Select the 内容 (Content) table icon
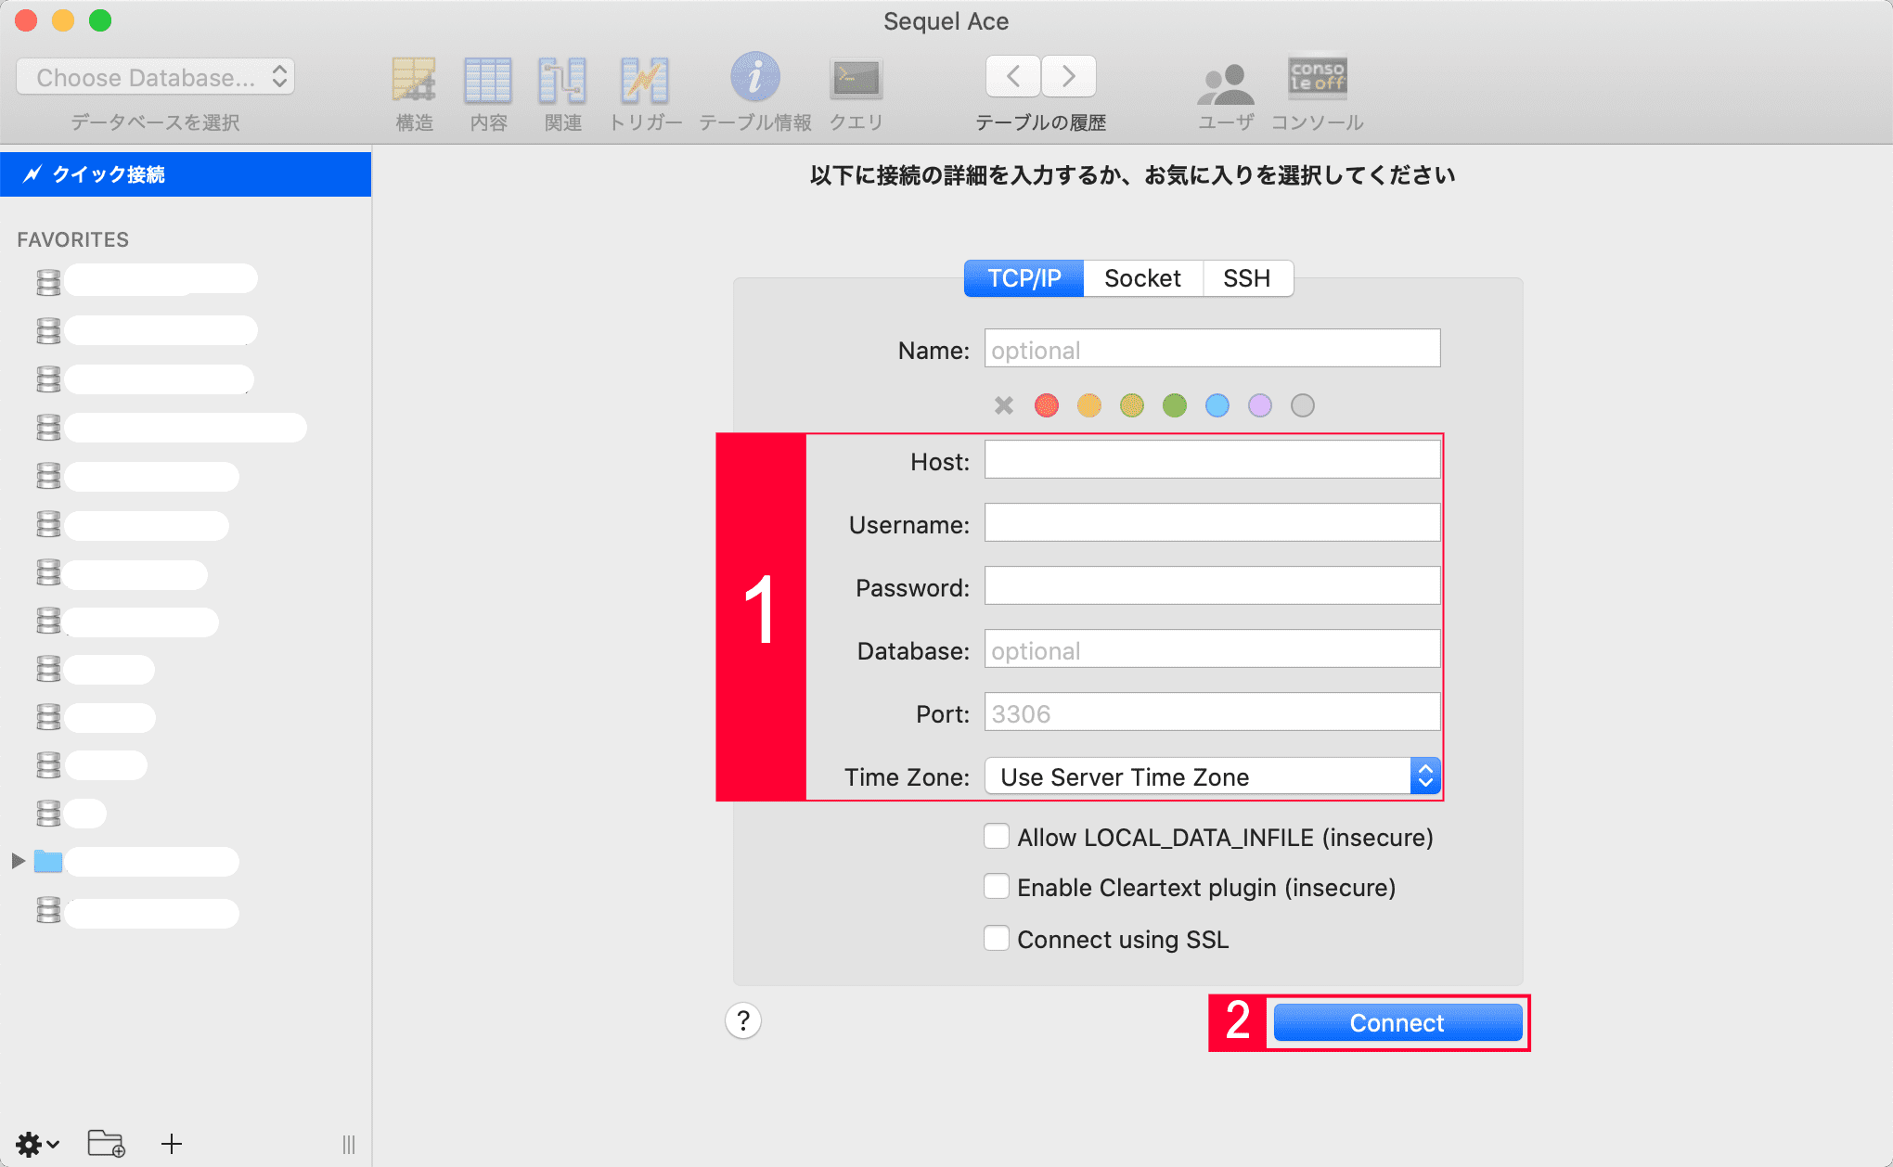Viewport: 1893px width, 1167px height. coord(488,79)
